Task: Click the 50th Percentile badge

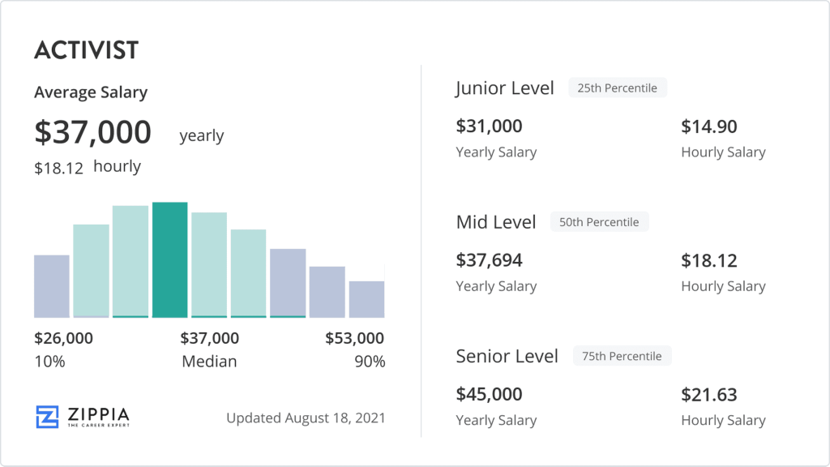Action: (599, 222)
